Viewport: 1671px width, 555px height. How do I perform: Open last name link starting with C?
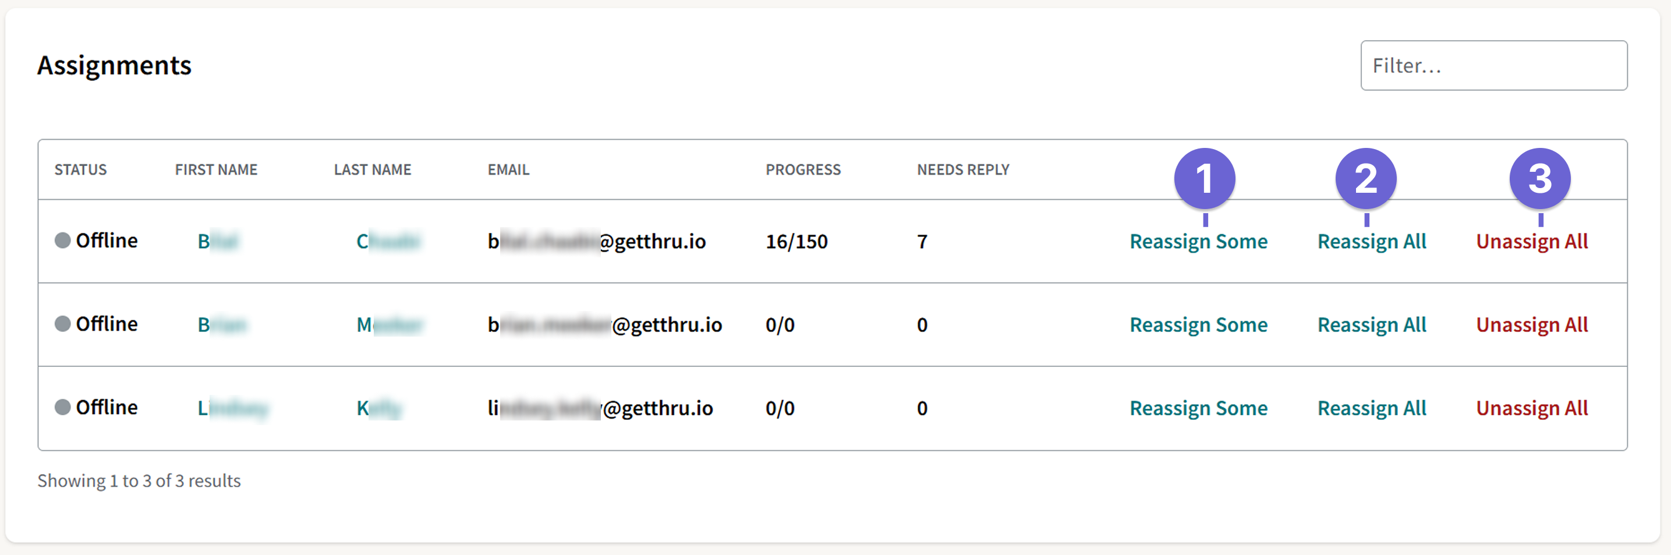tap(388, 242)
